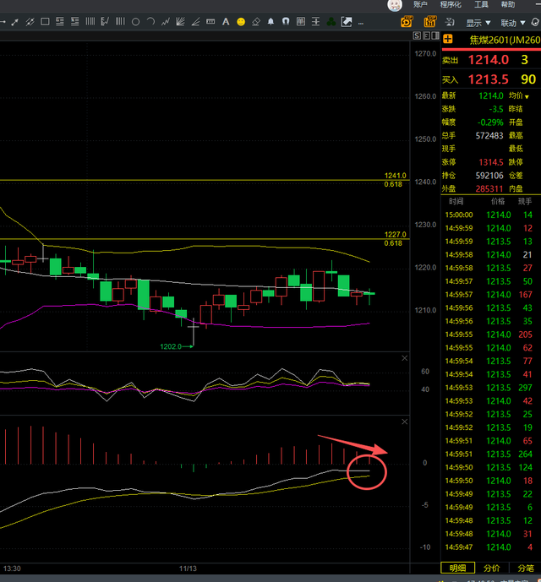Insert a smiley emoji marker

pyautogui.click(x=241, y=22)
